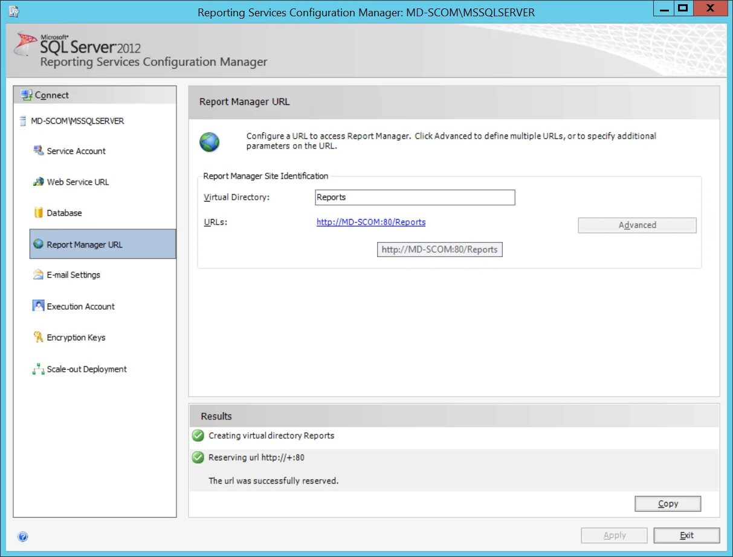Click the 'Configure a URL to access' description
This screenshot has height=557, width=733.
pos(451,141)
